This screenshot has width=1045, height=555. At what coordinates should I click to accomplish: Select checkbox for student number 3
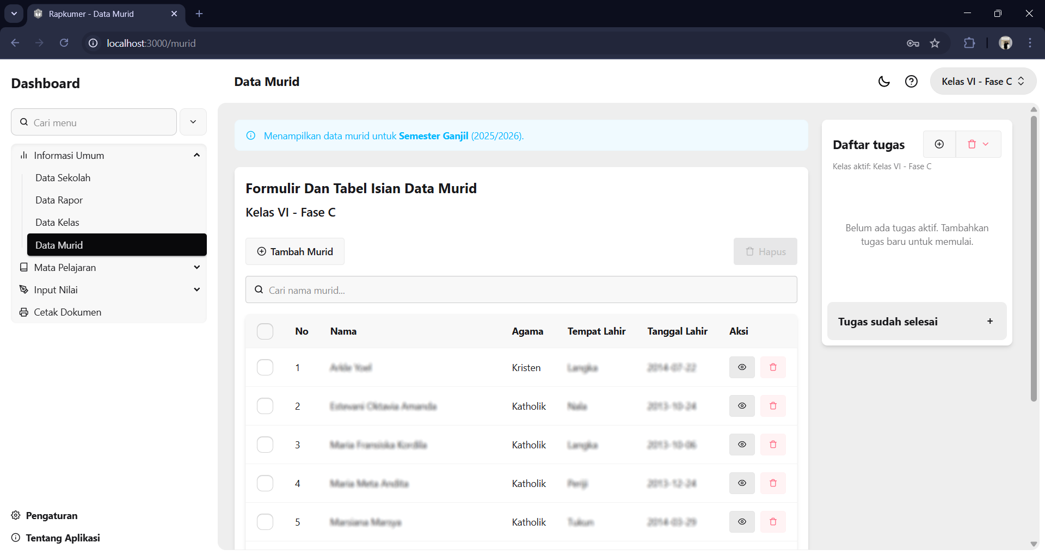(x=265, y=445)
